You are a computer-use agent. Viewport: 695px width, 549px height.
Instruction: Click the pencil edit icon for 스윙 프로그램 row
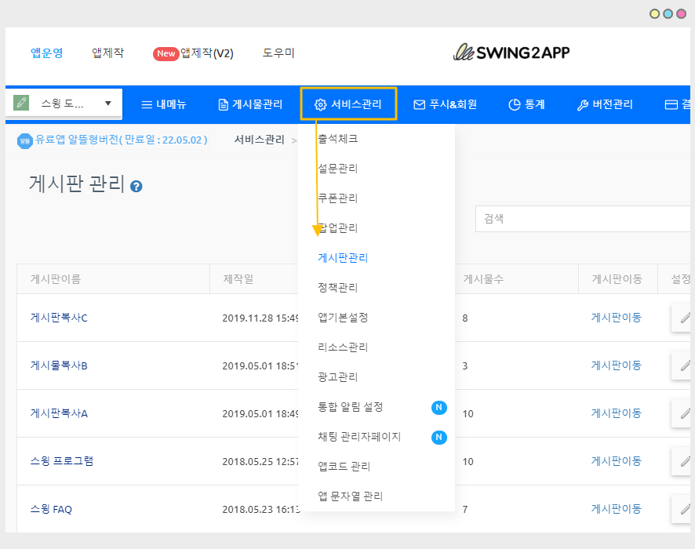coord(684,461)
